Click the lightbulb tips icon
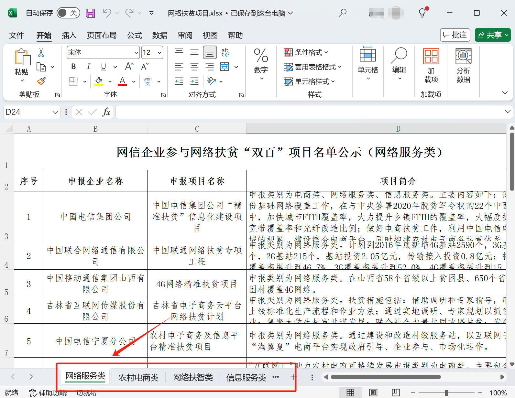The width and height of the screenshot is (515, 398). click(x=422, y=13)
